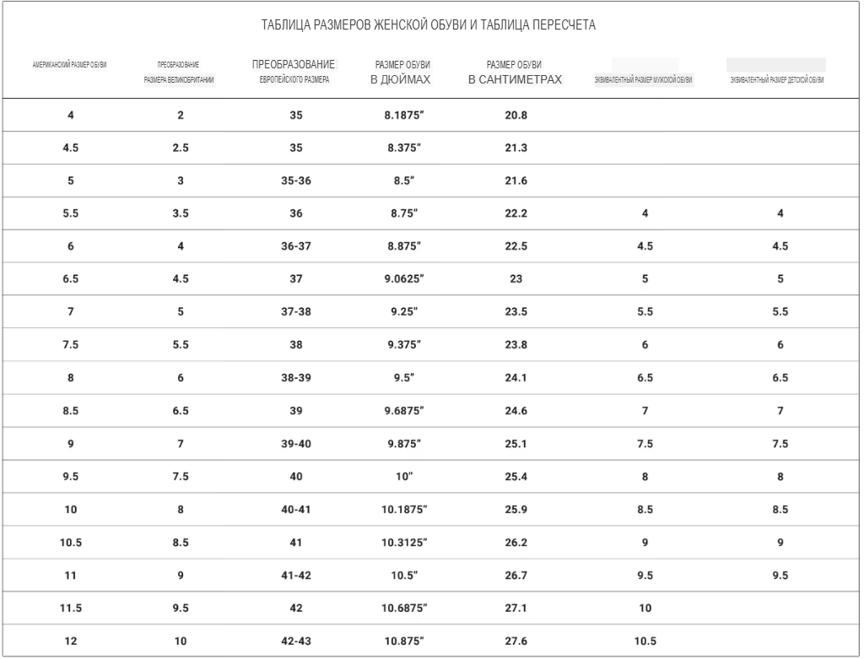Click the 9.0625″ inches value

(x=402, y=279)
